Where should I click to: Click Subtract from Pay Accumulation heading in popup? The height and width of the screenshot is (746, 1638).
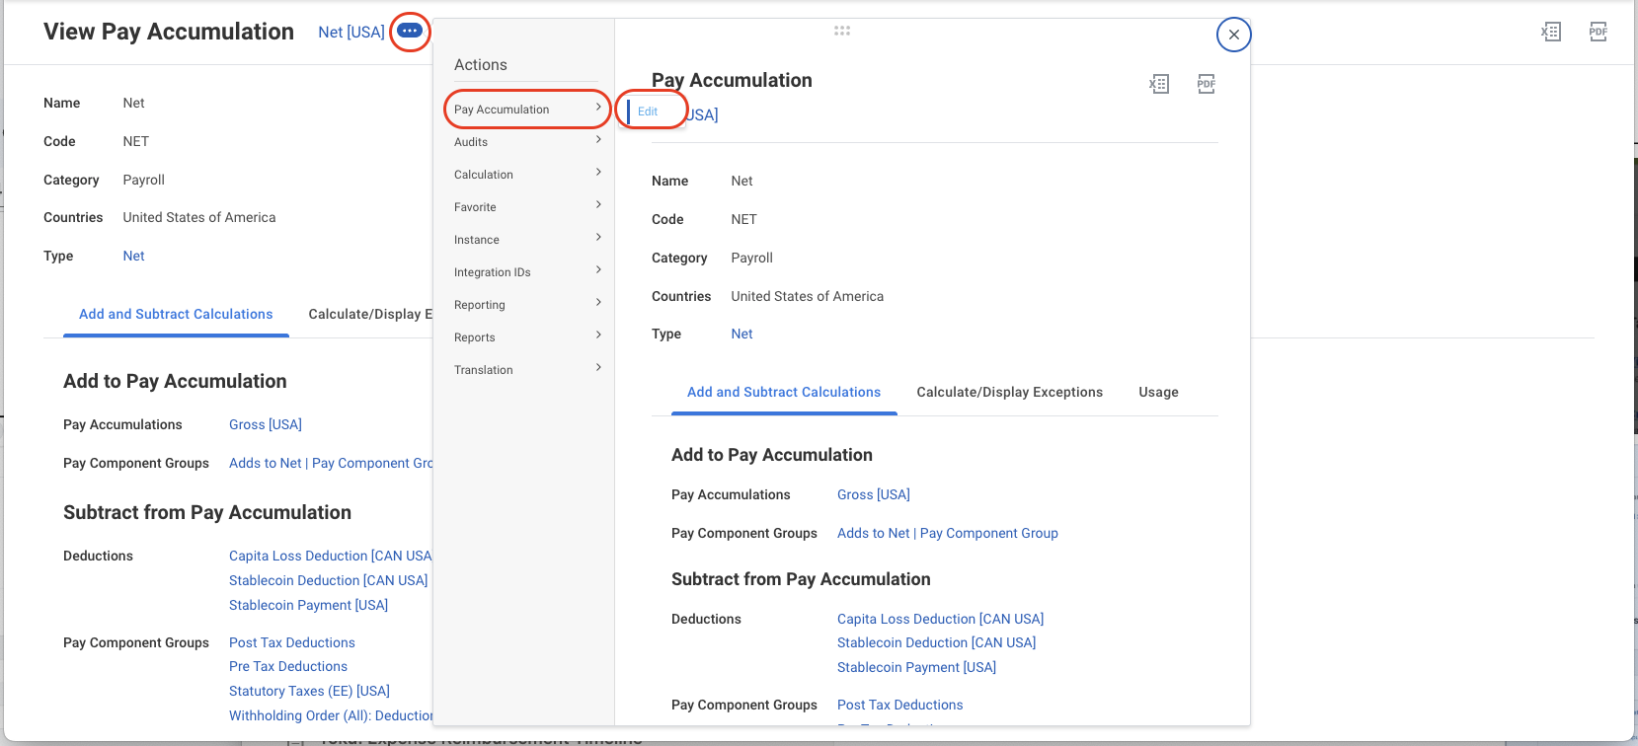[801, 579]
